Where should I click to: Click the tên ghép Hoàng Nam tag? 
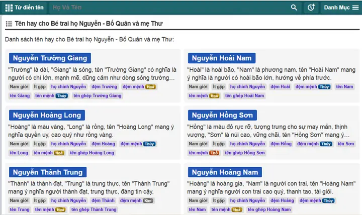click(269, 209)
